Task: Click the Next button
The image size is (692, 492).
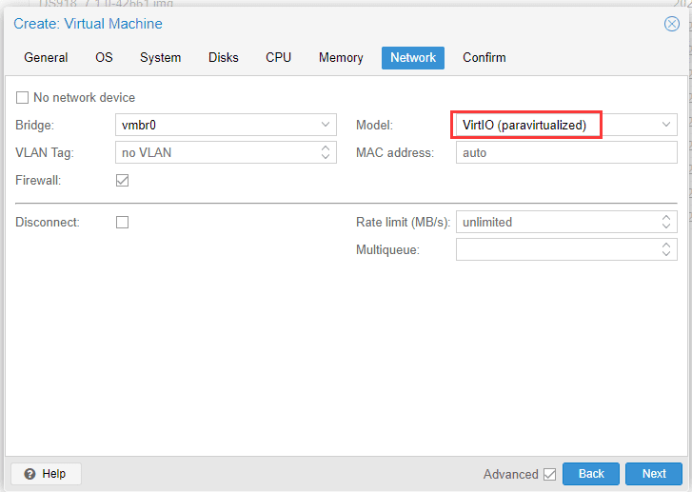Action: (x=654, y=474)
